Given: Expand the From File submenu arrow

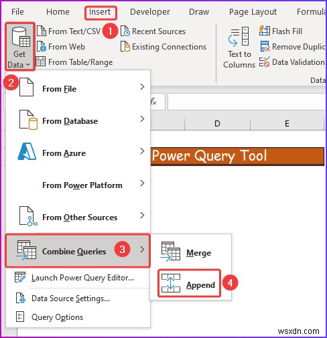Looking at the screenshot, I should coord(142,87).
